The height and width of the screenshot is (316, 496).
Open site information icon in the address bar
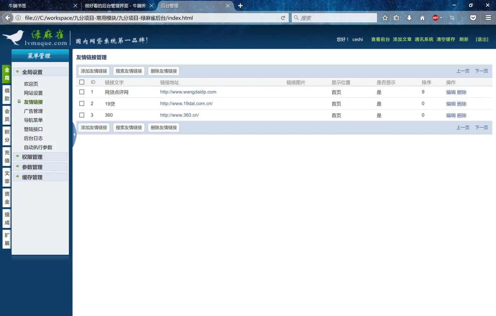coord(18,18)
